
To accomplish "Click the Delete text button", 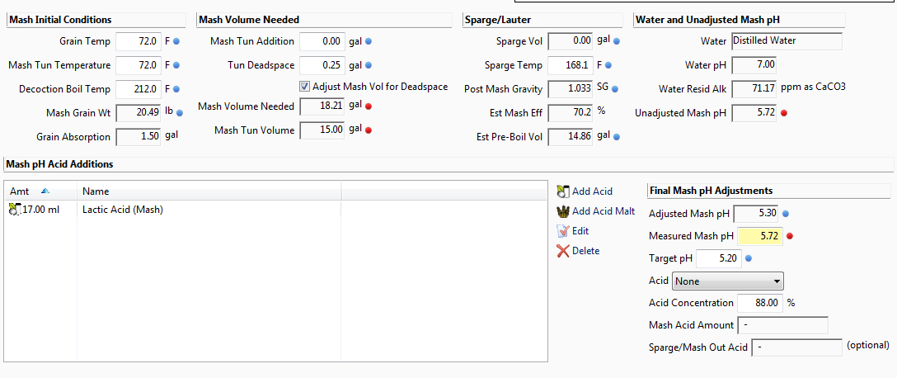I will tap(586, 251).
